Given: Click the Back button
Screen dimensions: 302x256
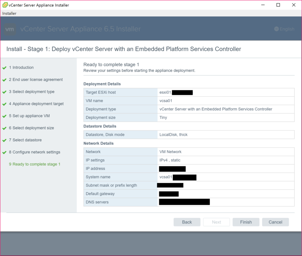Looking at the screenshot, I should 187,222.
